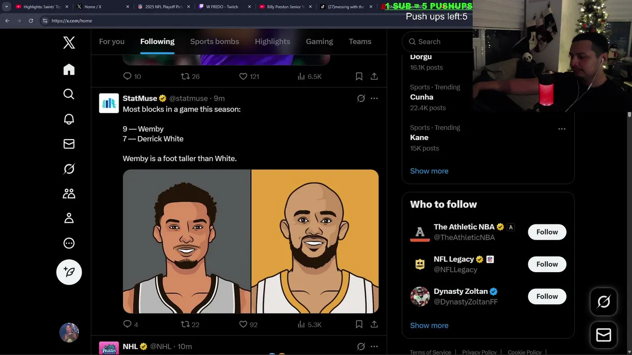Bookmark the StatMuse post

(x=359, y=324)
